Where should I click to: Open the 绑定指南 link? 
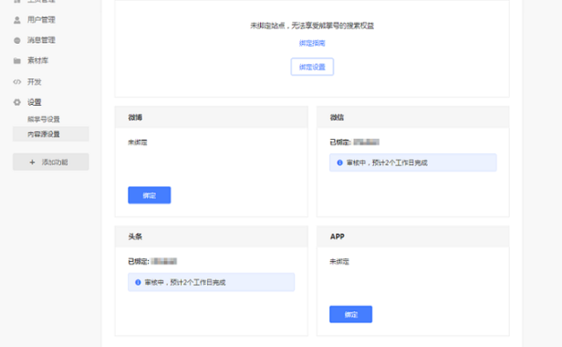pos(312,43)
